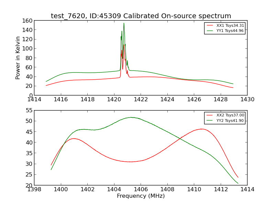Click the 1408 frequency tick label
The image size is (275, 206).
(167, 190)
